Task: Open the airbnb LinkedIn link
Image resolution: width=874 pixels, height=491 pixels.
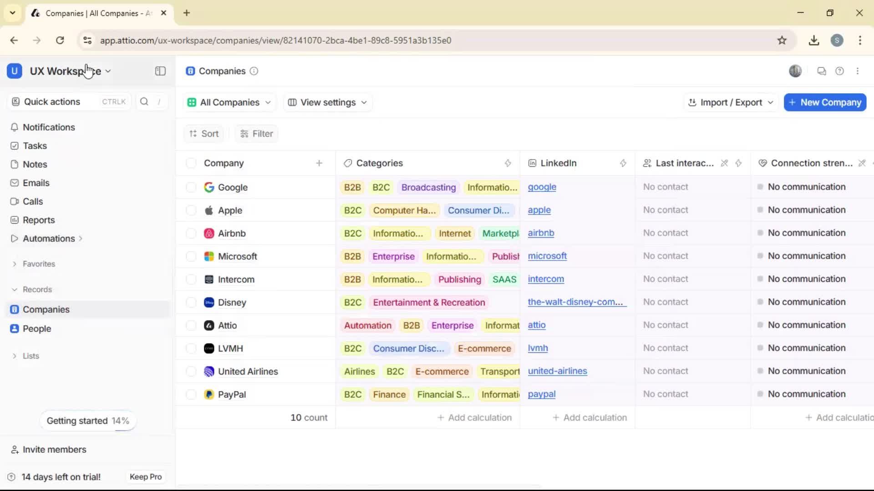Action: point(541,233)
